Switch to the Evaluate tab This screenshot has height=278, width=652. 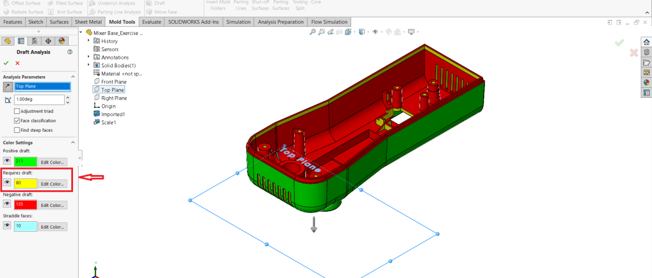pyautogui.click(x=152, y=22)
